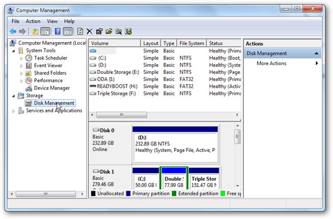Click the File System column header

(192, 44)
